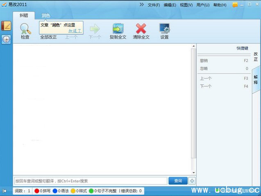Screen dimensions: 261x196
Task: Click the sidebar collapse arrow at bottom-left
Action: coord(5,191)
